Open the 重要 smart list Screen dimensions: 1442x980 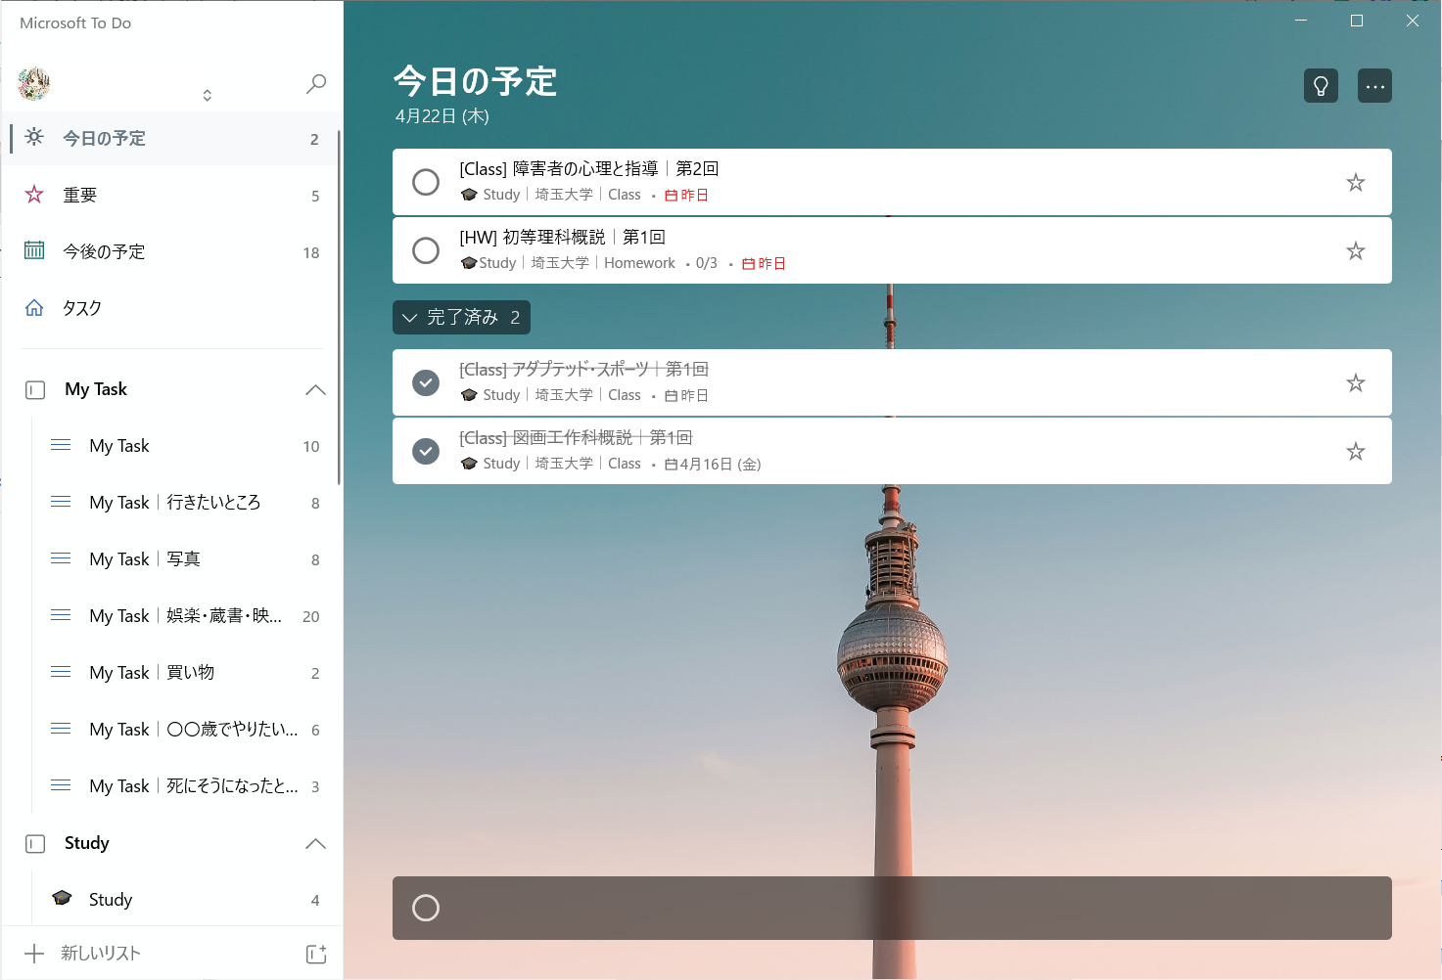click(x=80, y=196)
